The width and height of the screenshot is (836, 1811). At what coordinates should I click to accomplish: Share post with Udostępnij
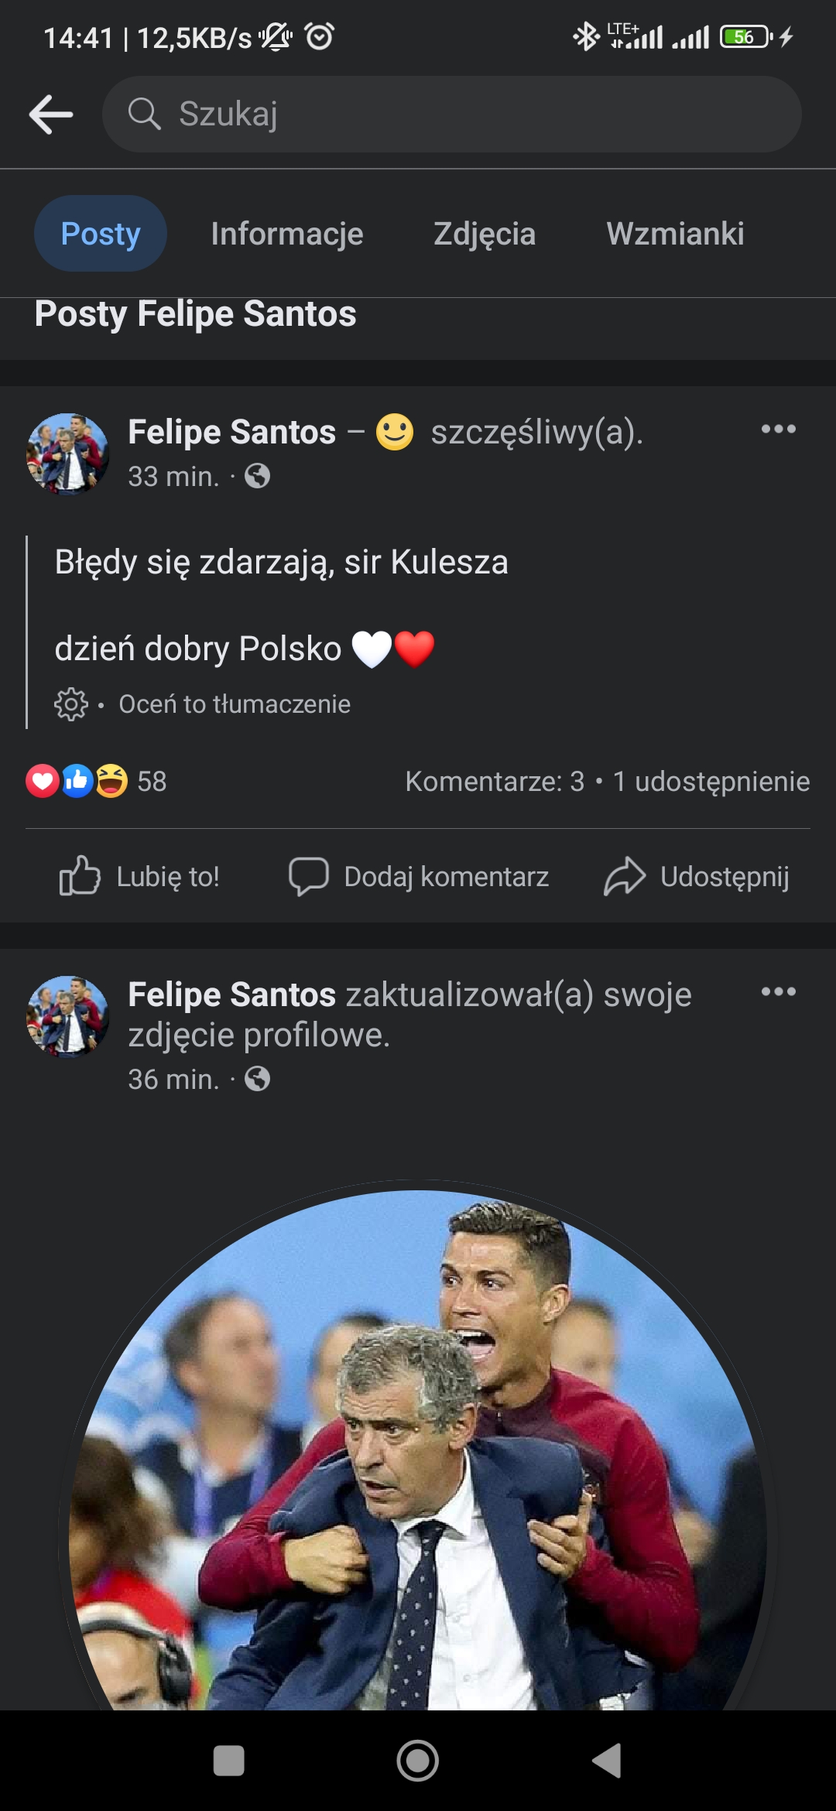pyautogui.click(x=697, y=876)
